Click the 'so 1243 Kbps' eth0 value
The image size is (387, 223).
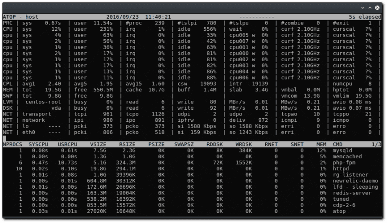[248, 132]
